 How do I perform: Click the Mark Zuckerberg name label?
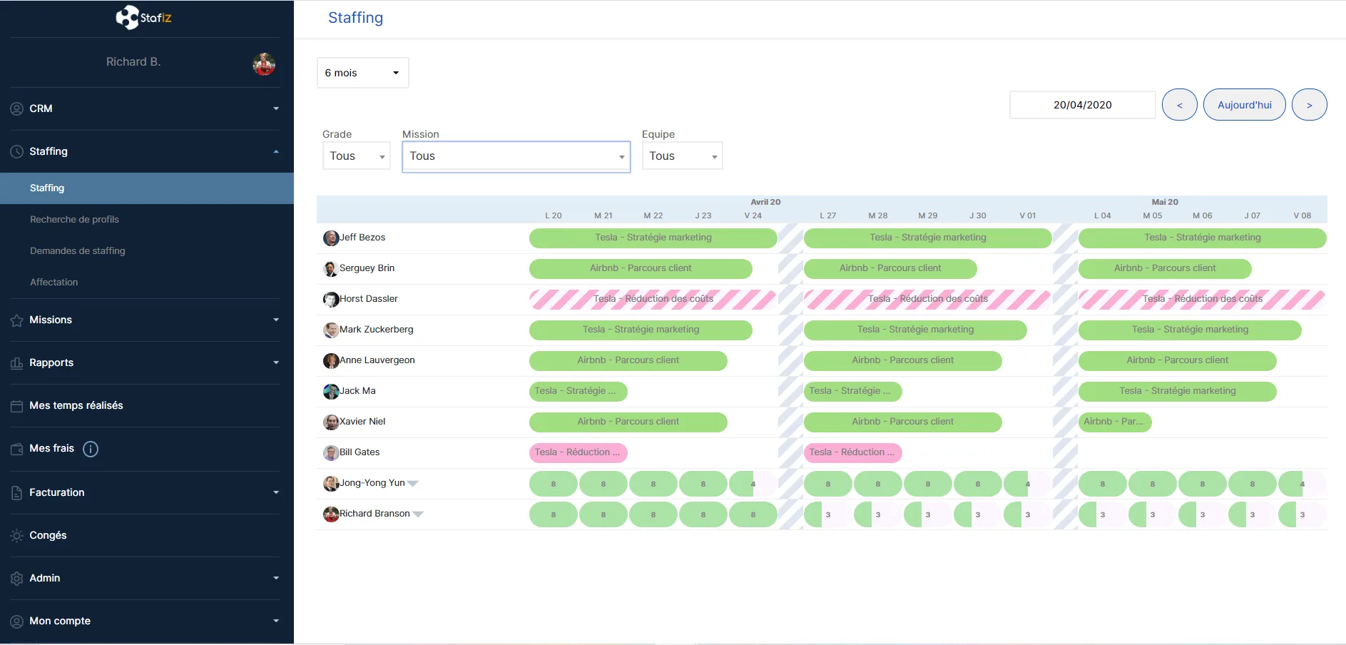[377, 330]
